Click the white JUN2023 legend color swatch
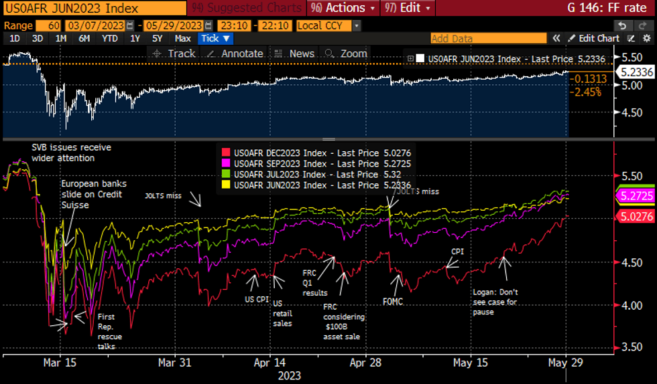Image resolution: width=657 pixels, height=384 pixels. click(420, 58)
